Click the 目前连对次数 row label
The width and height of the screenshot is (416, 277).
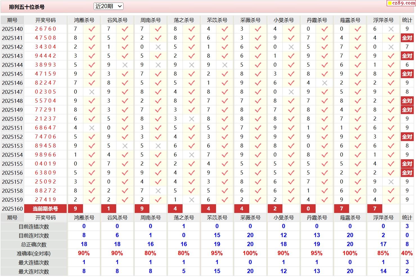pos(34,236)
